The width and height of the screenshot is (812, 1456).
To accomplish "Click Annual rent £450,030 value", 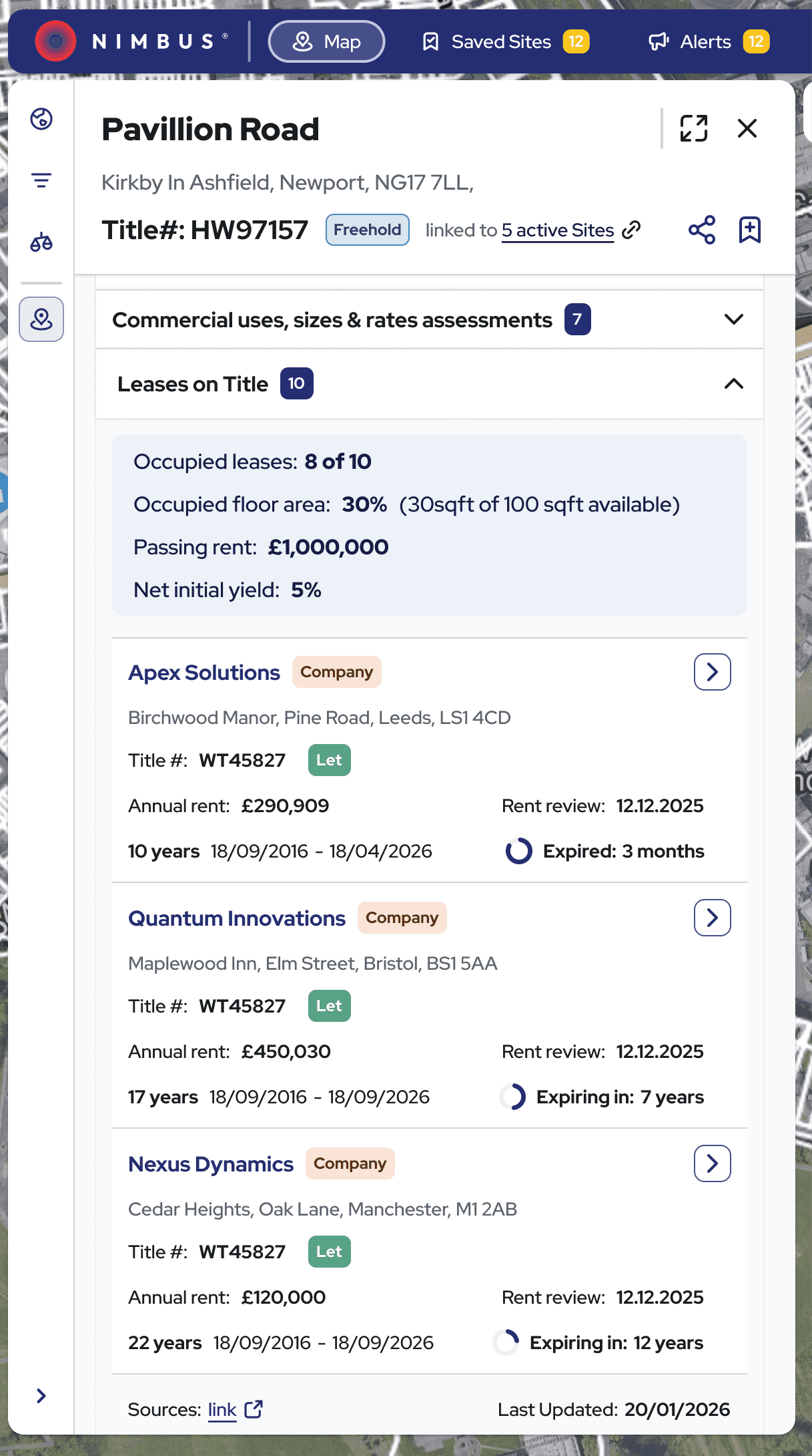I will point(286,1051).
